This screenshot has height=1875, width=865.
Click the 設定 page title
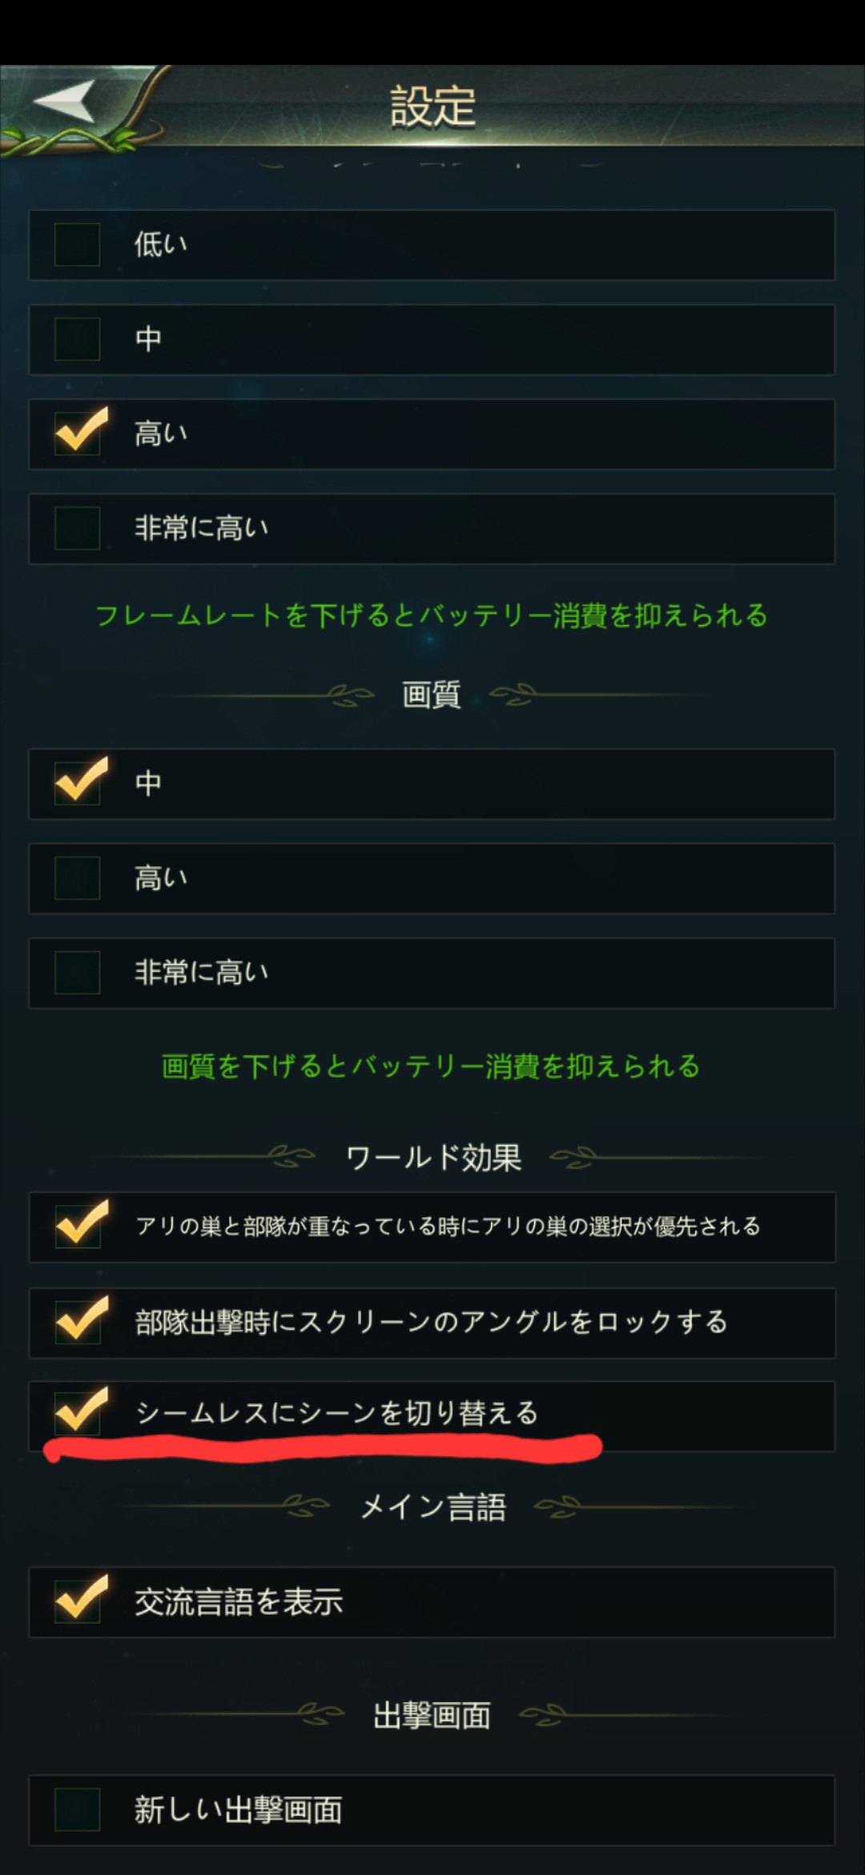point(432,107)
